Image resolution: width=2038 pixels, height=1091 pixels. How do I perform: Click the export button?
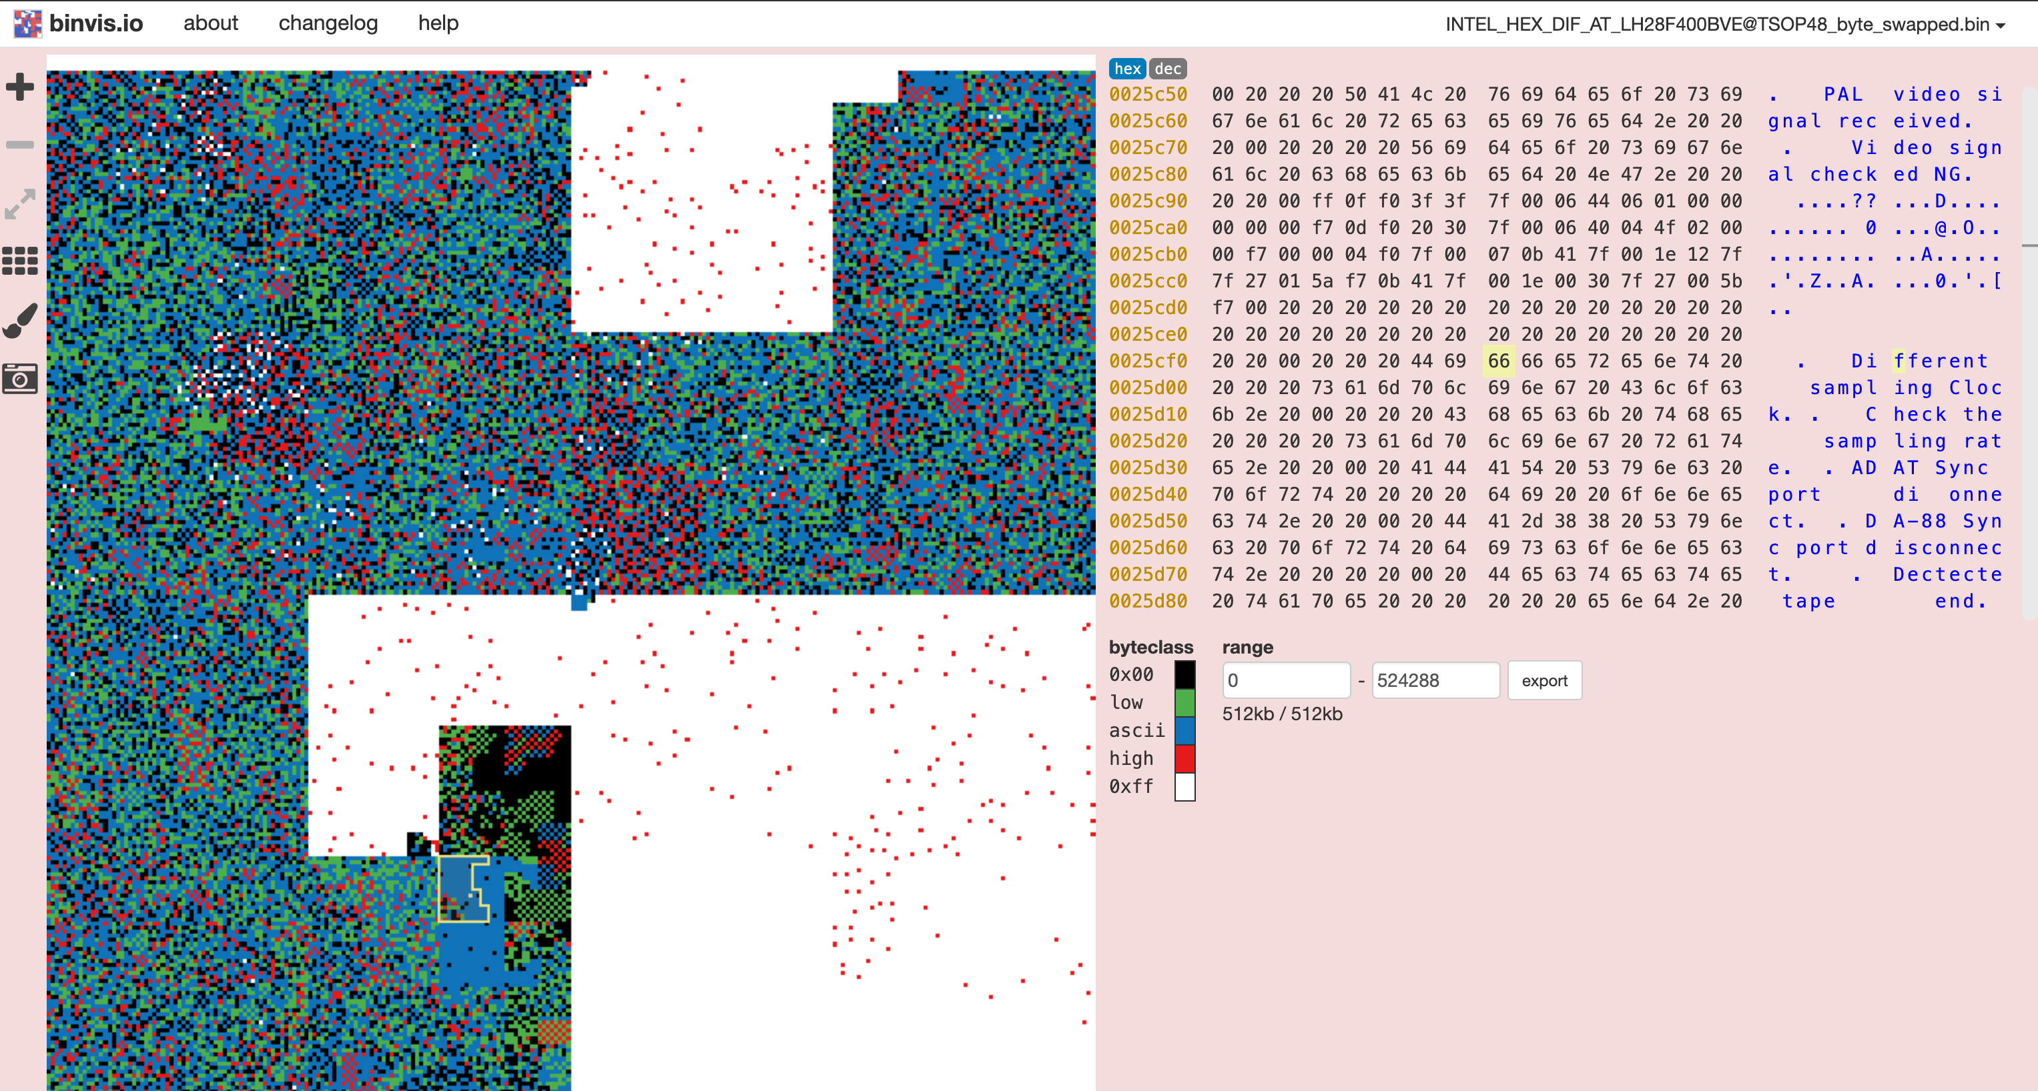1544,681
